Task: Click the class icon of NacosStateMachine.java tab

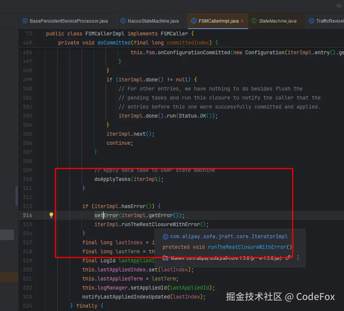Action: coord(123,21)
